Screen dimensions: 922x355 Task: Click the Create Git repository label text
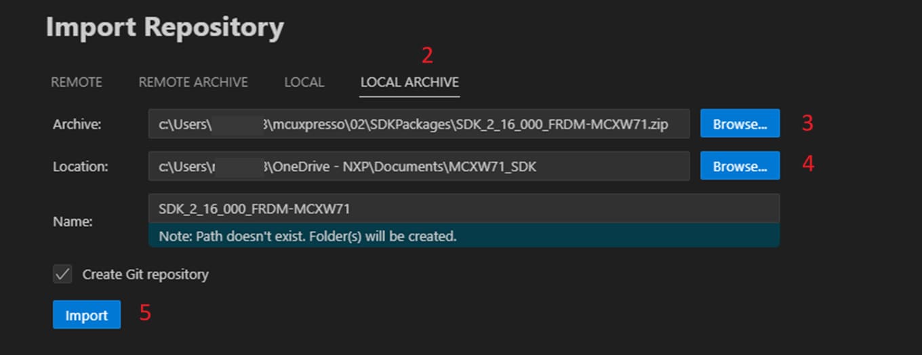point(145,274)
